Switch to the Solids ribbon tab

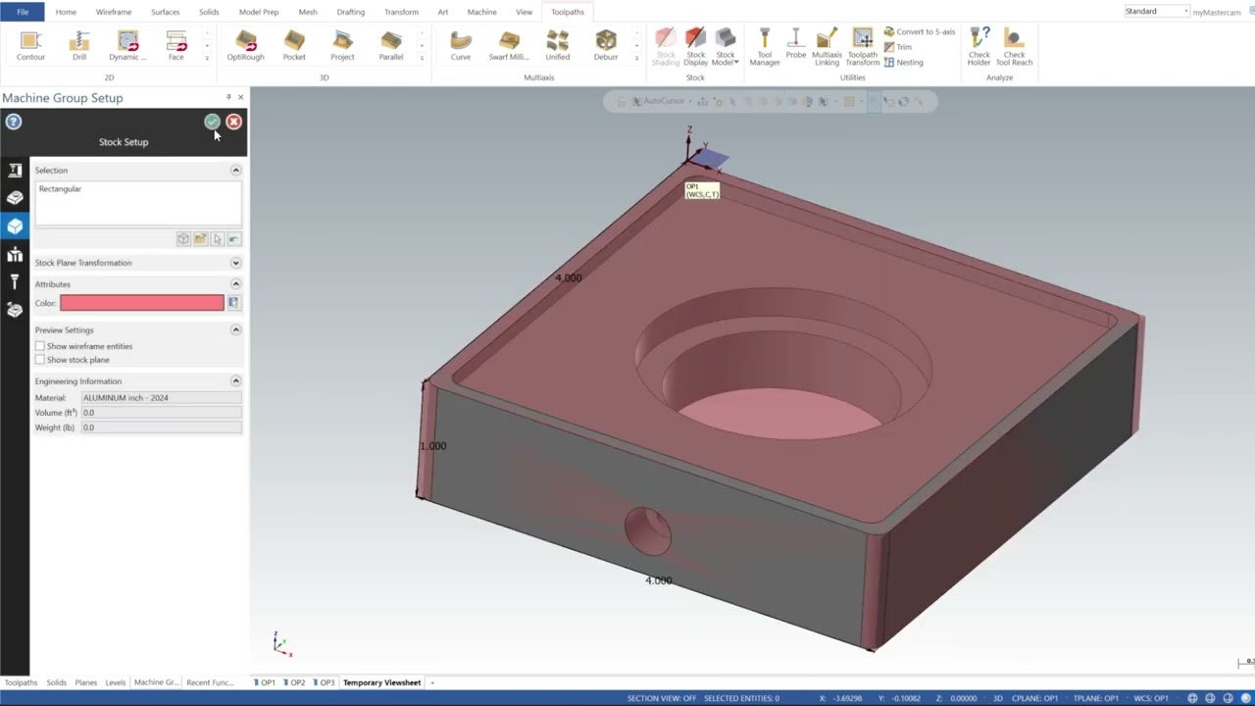point(209,12)
